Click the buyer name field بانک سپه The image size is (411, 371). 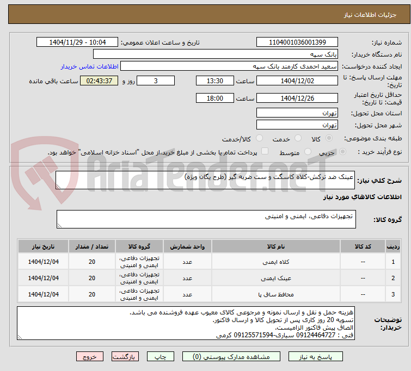(x=216, y=54)
